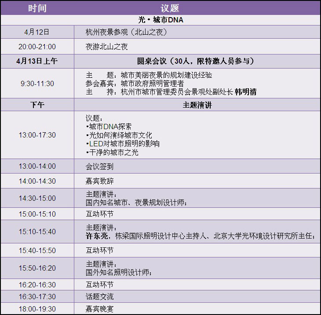Click the bold name 许东亮
321x315 pixels.
pos(96,236)
